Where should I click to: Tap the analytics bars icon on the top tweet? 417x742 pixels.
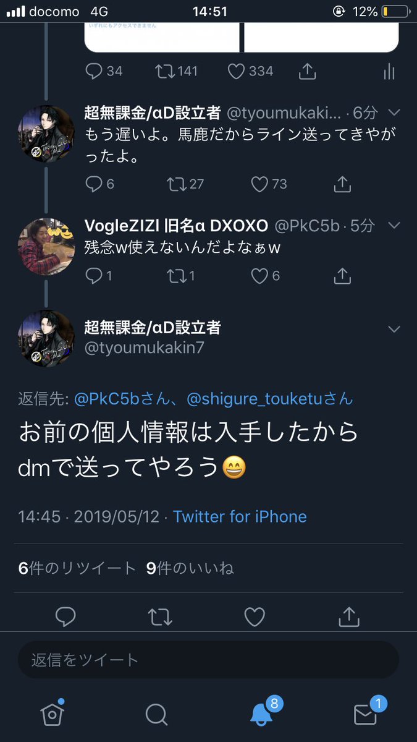pos(389,71)
